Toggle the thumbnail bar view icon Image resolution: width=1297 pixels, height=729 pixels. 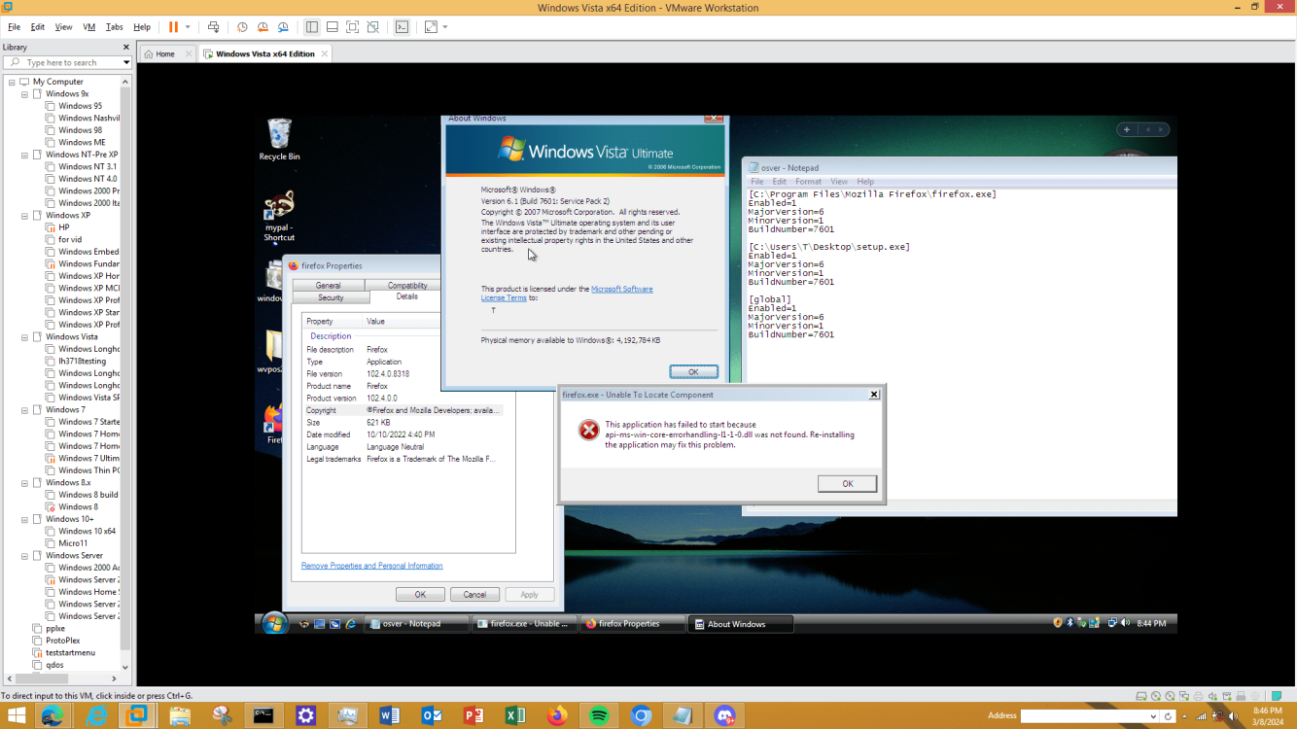[x=333, y=27]
